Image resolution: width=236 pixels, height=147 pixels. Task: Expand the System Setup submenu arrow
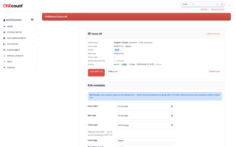point(33,32)
